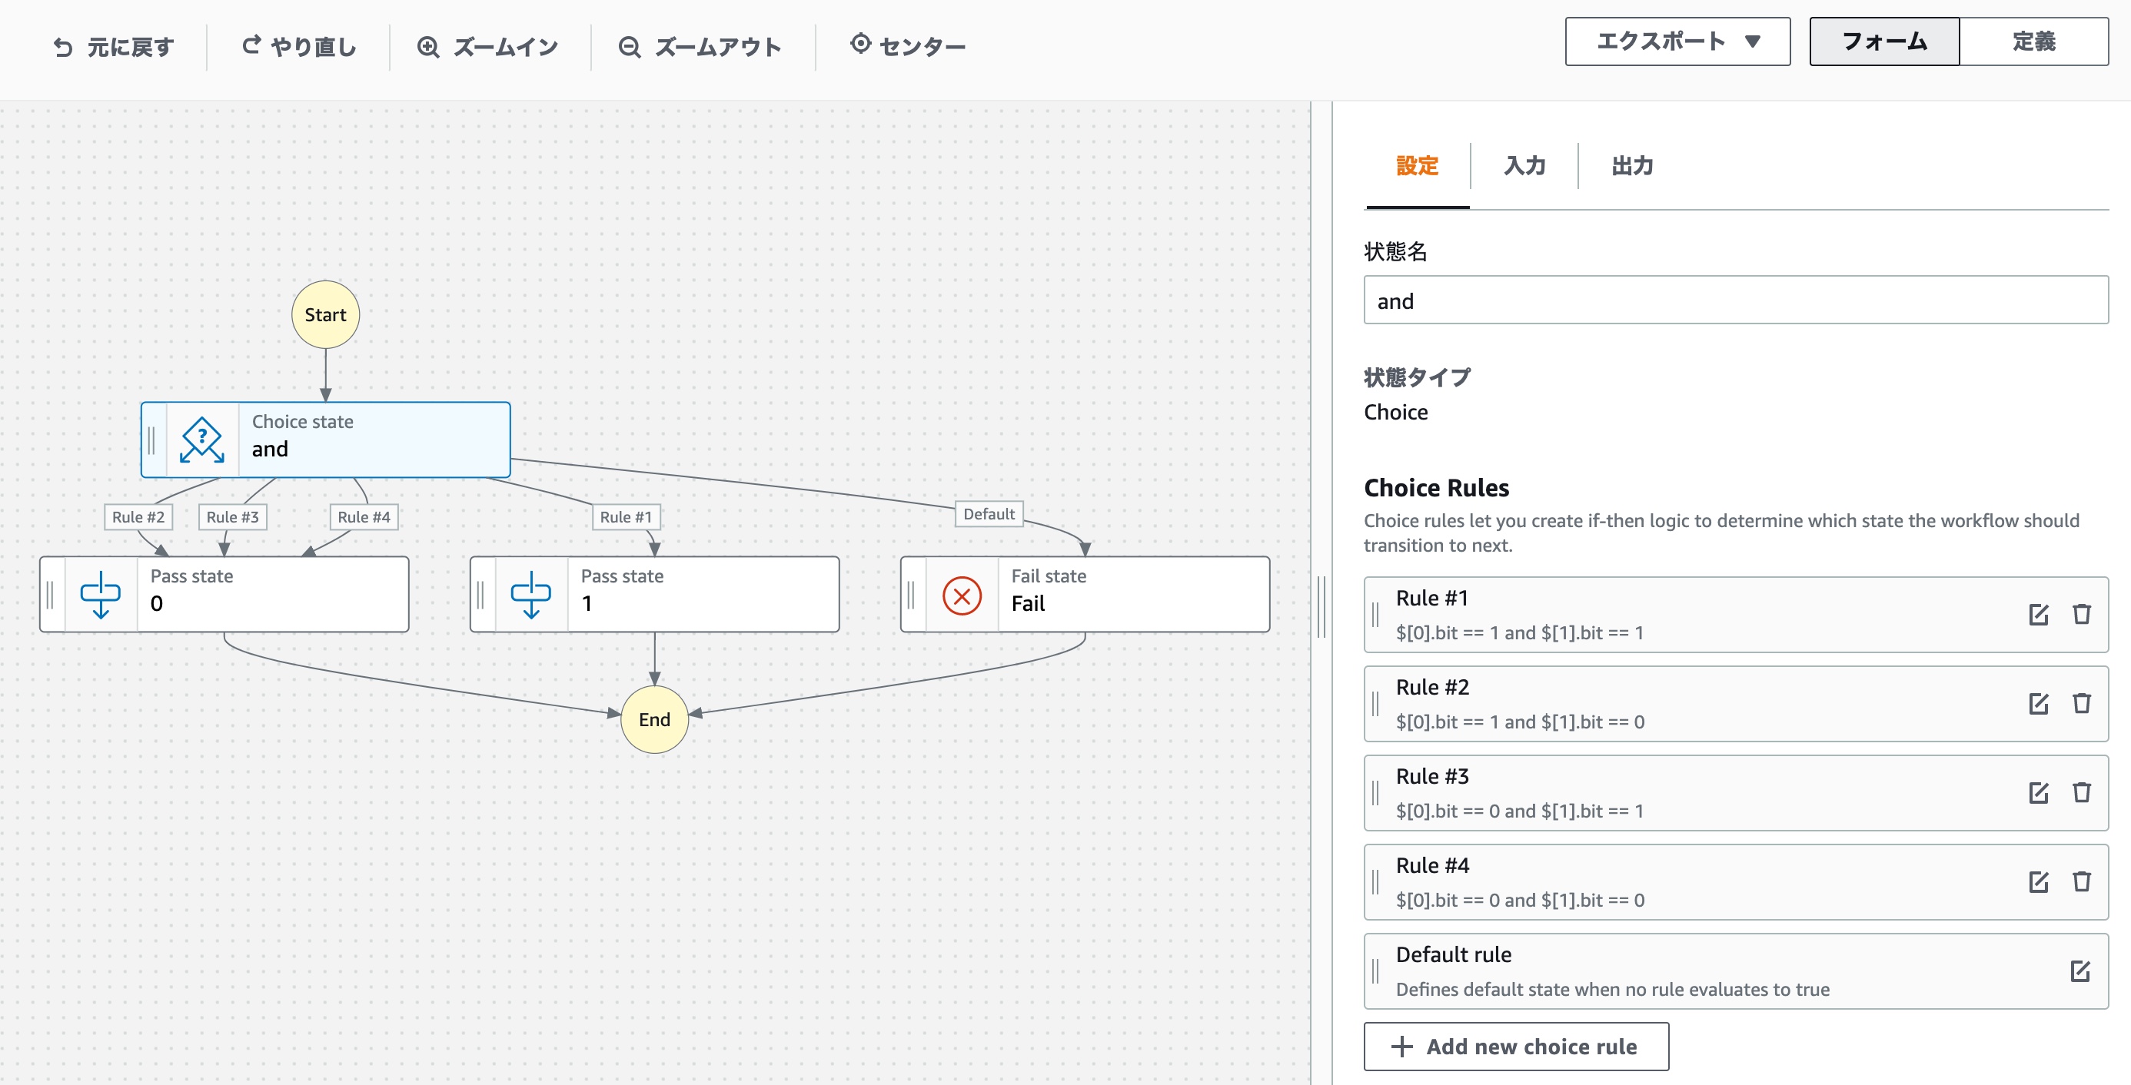Edit the Default rule with the pencil icon
The image size is (2131, 1085).
[2079, 971]
